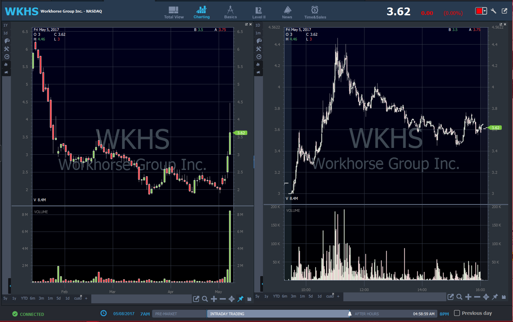Open right chart gauge indicator icon
Screen dimensions: 513x322
(x=259, y=56)
